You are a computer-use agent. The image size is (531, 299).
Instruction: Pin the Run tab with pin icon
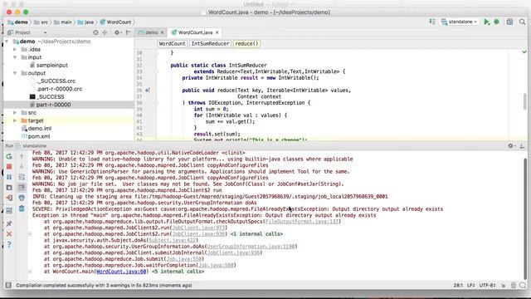[x=9, y=223]
